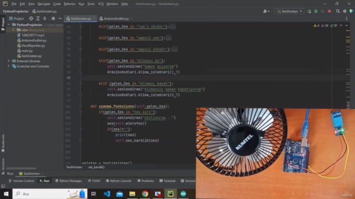The width and height of the screenshot is (355, 199).
Task: Expand Scratches and Consoles node
Action: coord(9,66)
